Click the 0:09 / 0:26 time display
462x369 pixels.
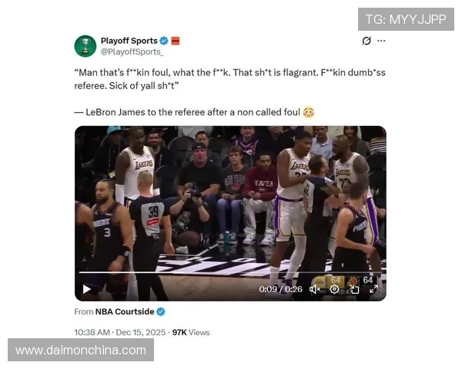(x=280, y=289)
